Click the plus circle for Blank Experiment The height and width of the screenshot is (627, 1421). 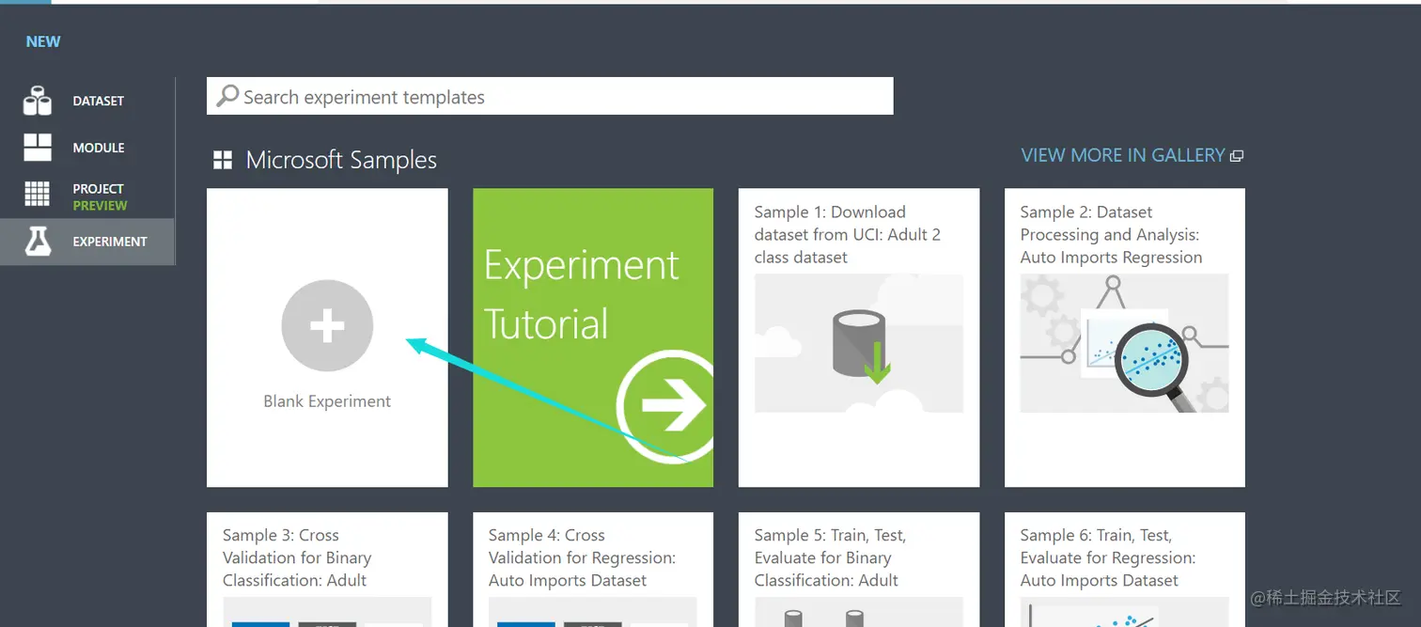point(327,325)
